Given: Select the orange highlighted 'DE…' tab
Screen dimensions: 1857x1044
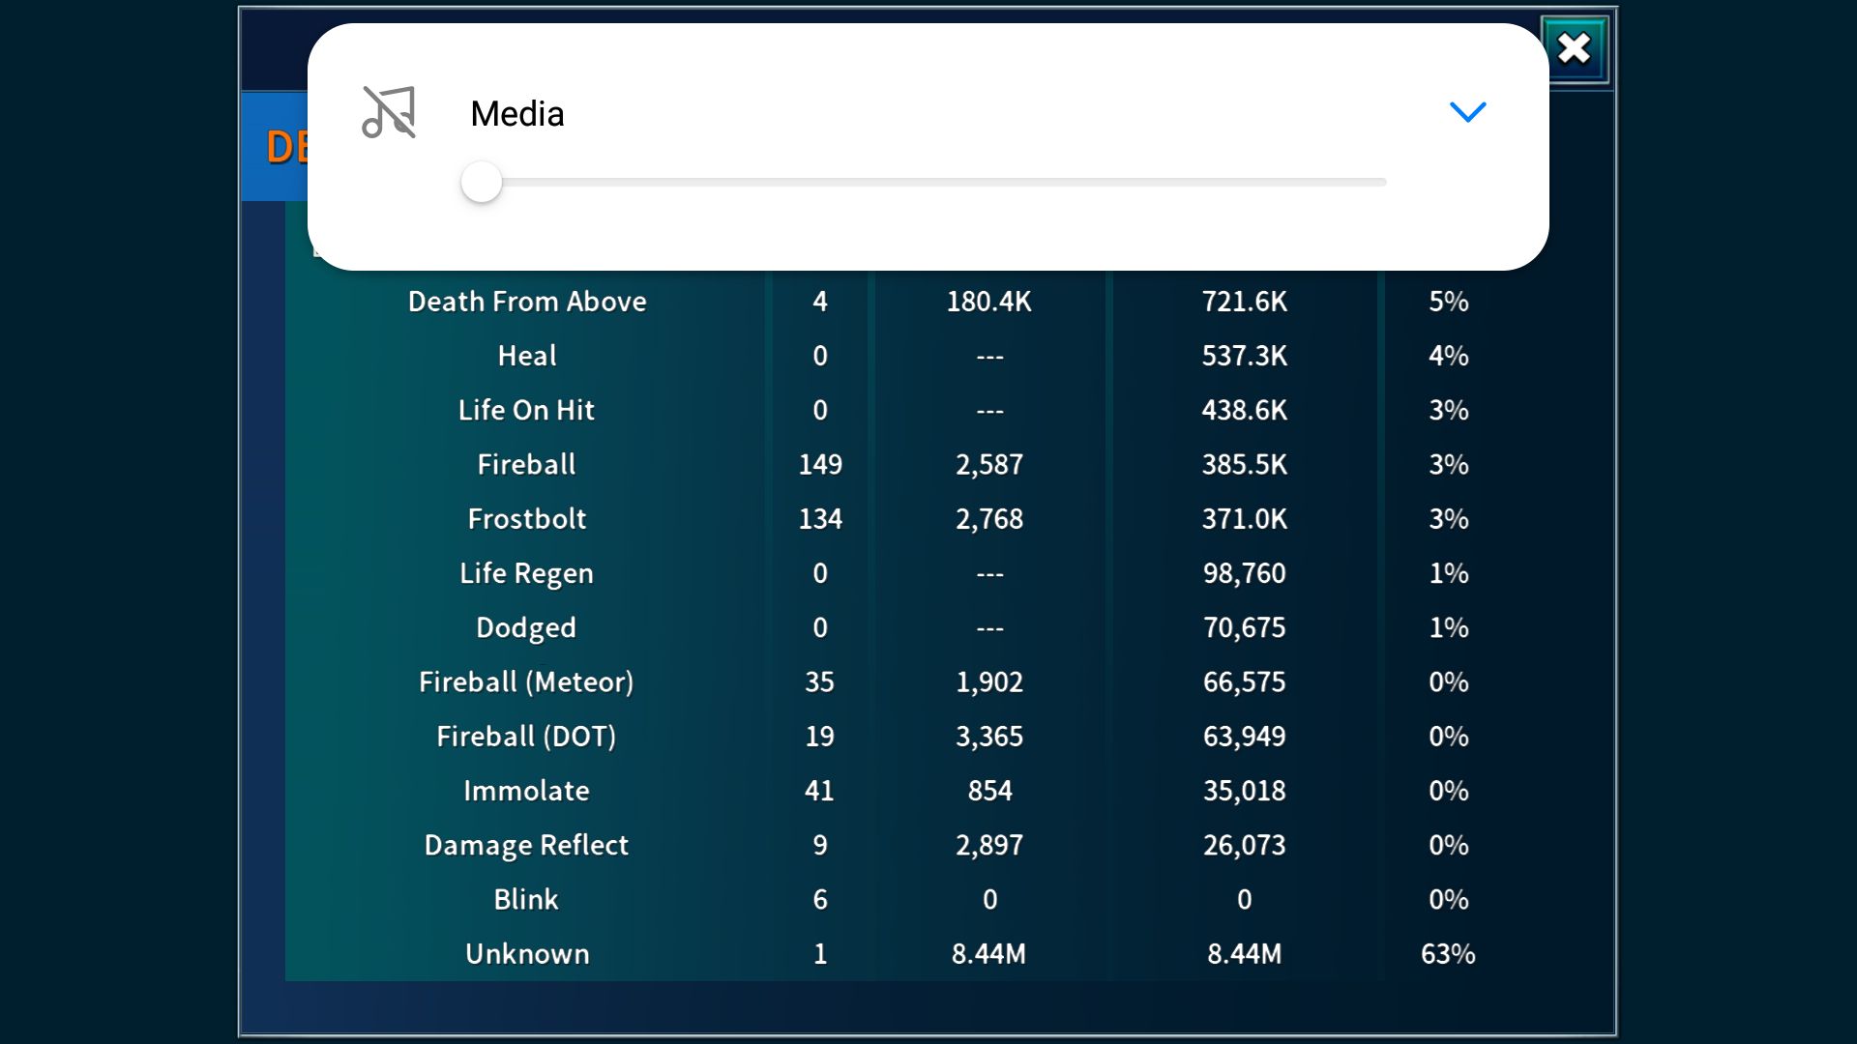Looking at the screenshot, I should point(285,147).
